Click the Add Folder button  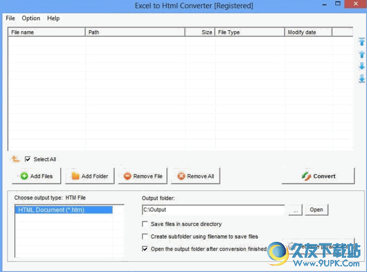pyautogui.click(x=90, y=176)
